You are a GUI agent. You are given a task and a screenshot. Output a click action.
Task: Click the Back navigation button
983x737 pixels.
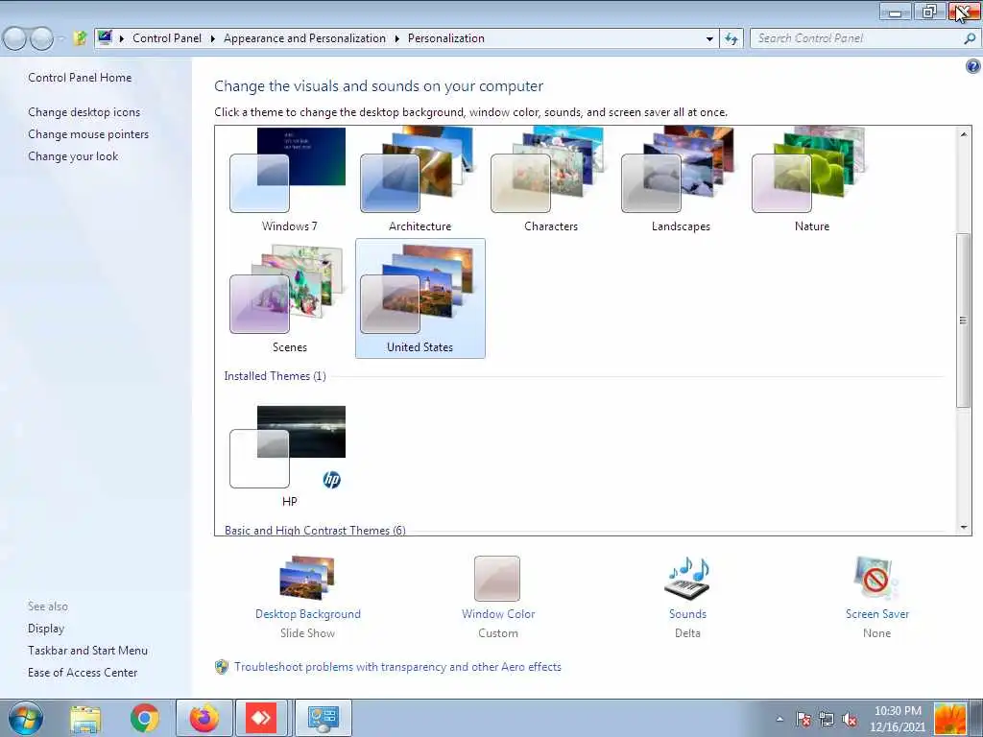click(x=14, y=38)
